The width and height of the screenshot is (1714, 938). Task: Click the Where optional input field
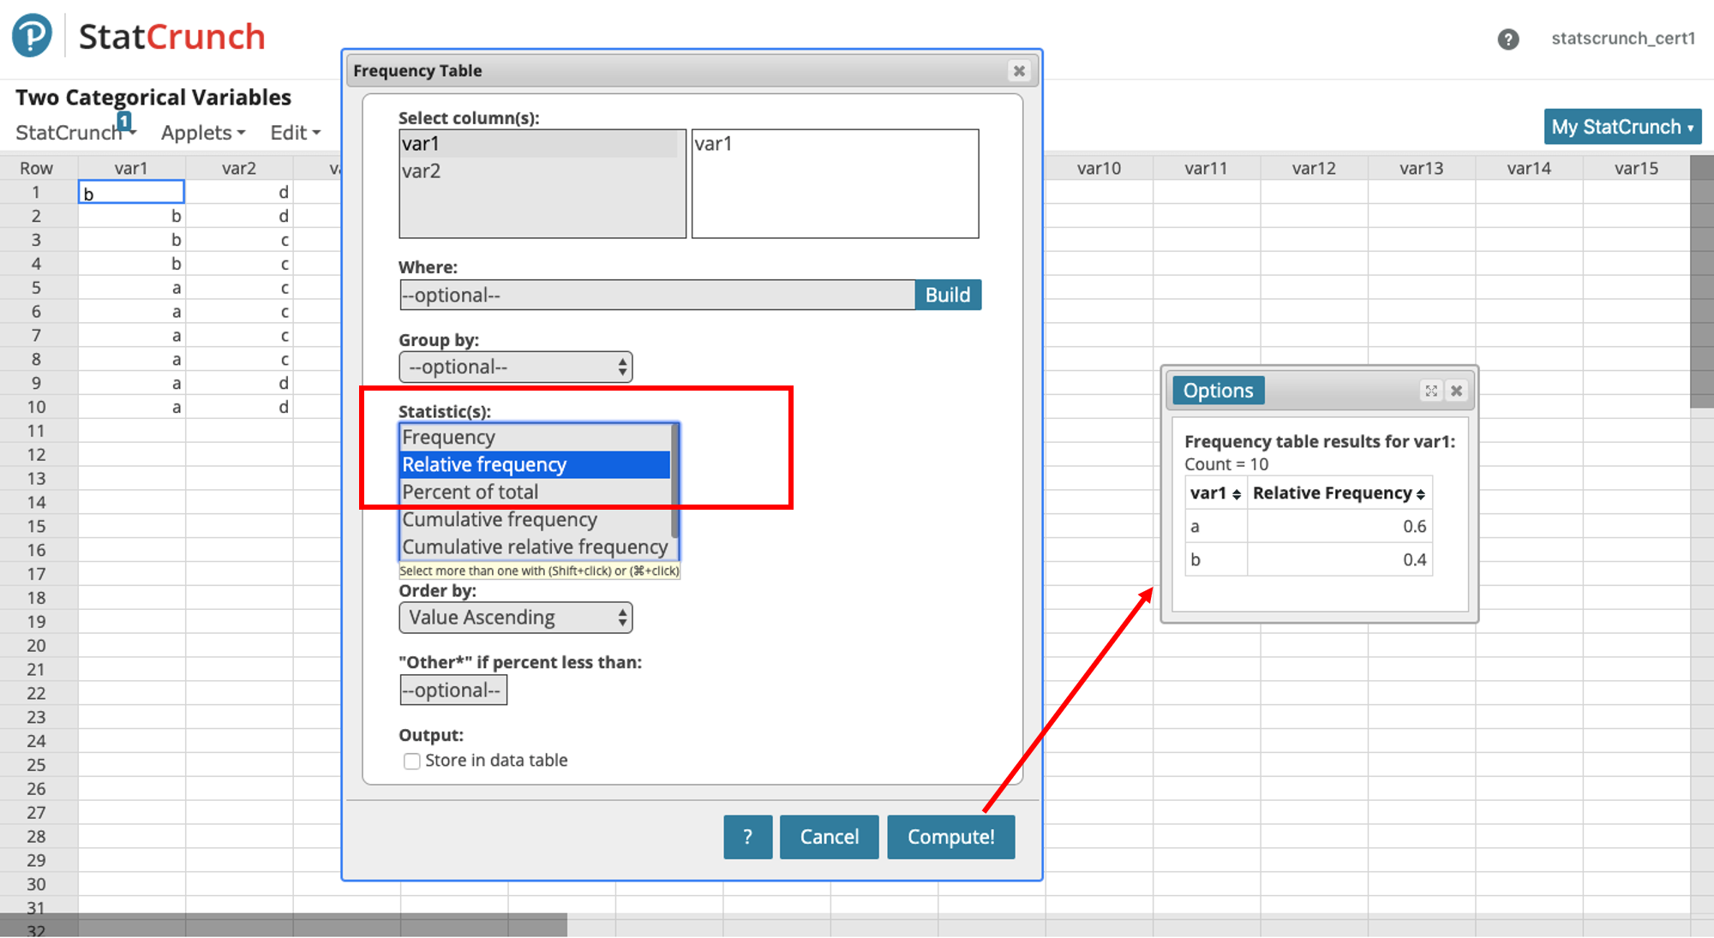coord(656,295)
